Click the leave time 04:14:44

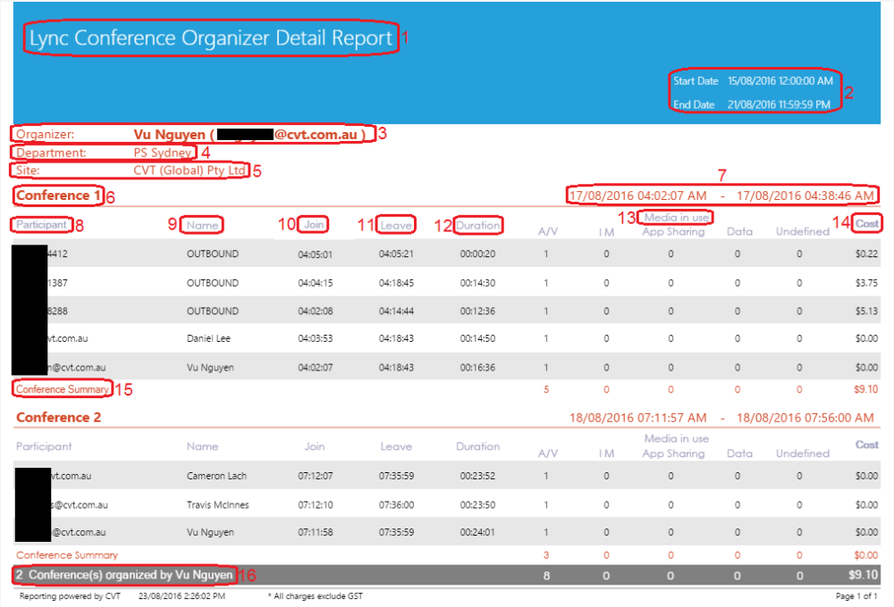pyautogui.click(x=396, y=312)
